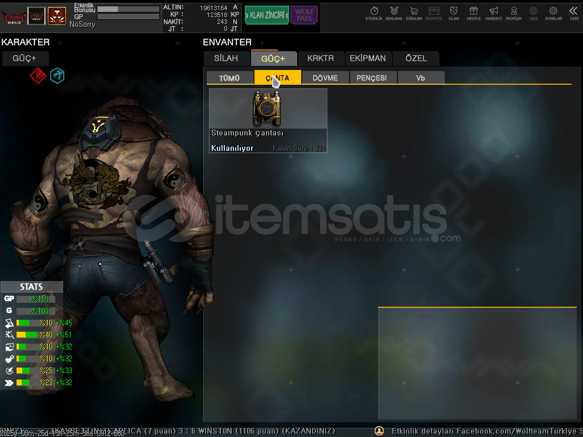Click the item detail panel at bottom right
This screenshot has width=583, height=437.
click(x=478, y=364)
